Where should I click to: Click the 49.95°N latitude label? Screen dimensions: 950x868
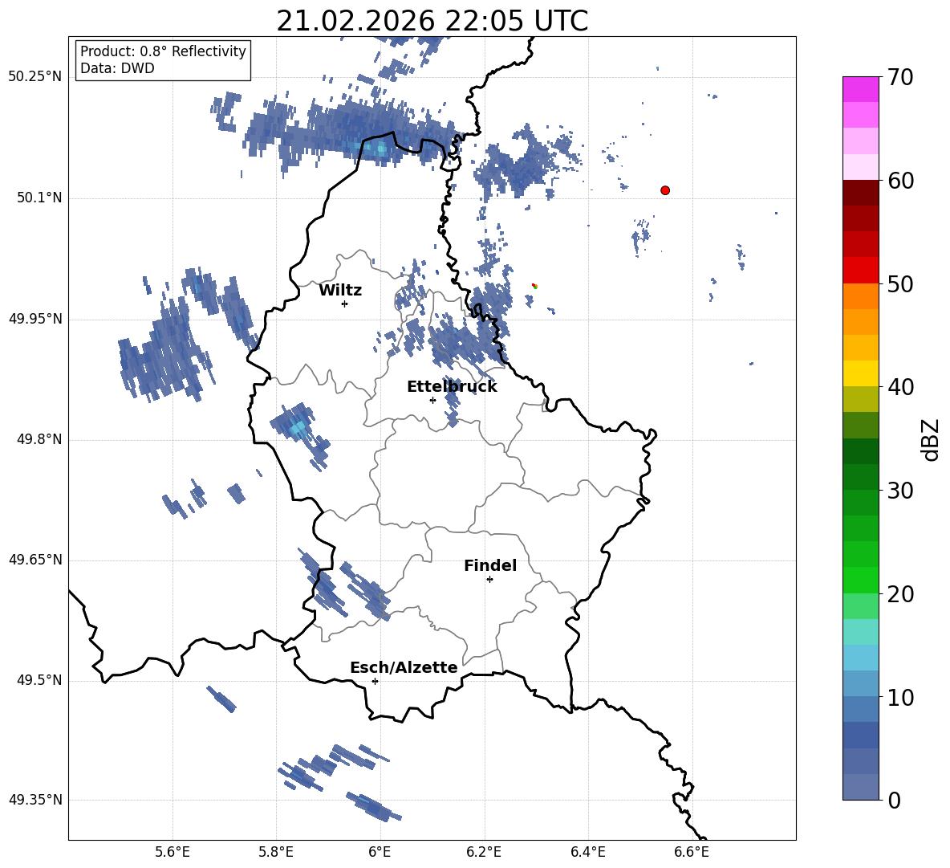coord(35,319)
